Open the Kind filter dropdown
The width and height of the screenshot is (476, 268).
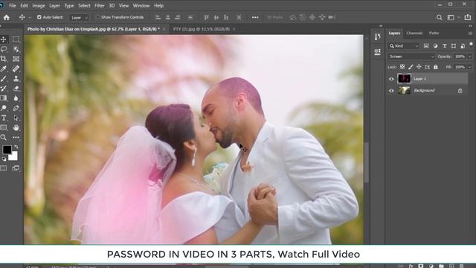point(404,46)
